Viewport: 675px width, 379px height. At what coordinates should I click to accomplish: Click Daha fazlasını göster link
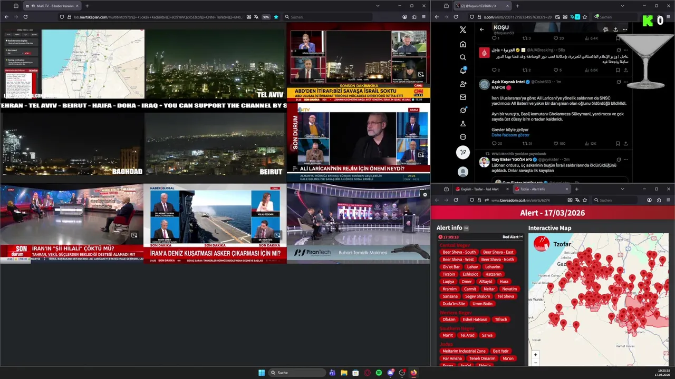pyautogui.click(x=510, y=135)
